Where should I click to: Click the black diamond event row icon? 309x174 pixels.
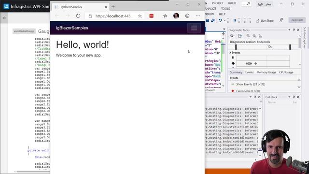(x=233, y=63)
